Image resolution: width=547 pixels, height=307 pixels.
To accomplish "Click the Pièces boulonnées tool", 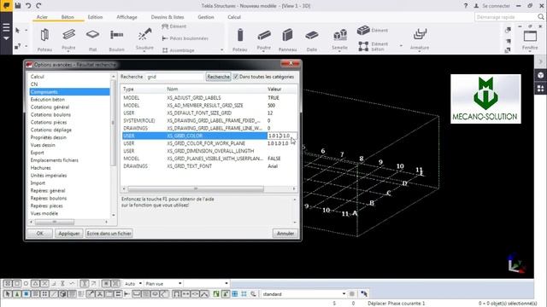I will [x=185, y=38].
